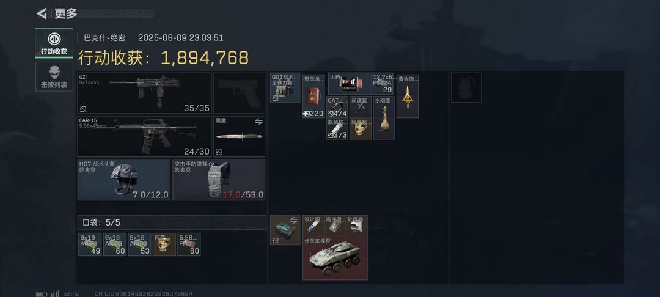The image size is (660, 297).
Task: Select the 9x19 ammo stack of 49
Action: 90,244
